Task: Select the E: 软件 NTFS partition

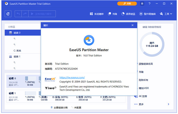Action: [84, 98]
